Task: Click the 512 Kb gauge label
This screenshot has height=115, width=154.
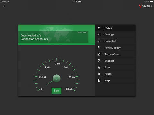Action: tap(43, 77)
